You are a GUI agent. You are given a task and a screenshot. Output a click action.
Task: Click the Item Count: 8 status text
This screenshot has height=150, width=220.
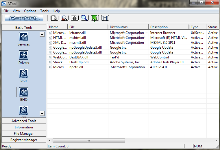point(58,146)
